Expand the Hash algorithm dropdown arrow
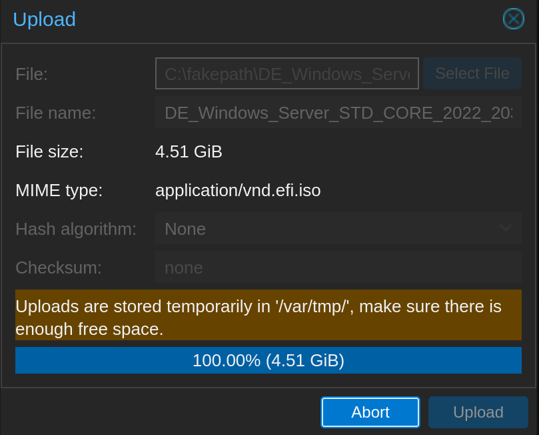Image resolution: width=539 pixels, height=435 pixels. 506,229
